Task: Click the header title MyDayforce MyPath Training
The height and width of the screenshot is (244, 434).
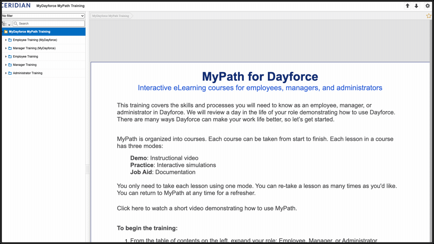Action: tap(60, 6)
